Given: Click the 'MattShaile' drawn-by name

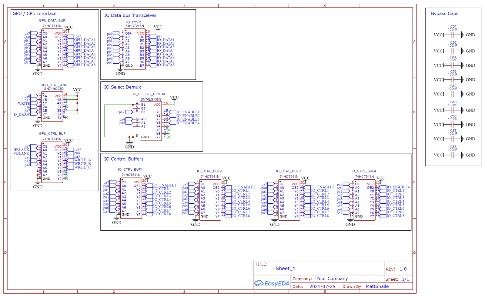Looking at the screenshot, I should tap(377, 286).
